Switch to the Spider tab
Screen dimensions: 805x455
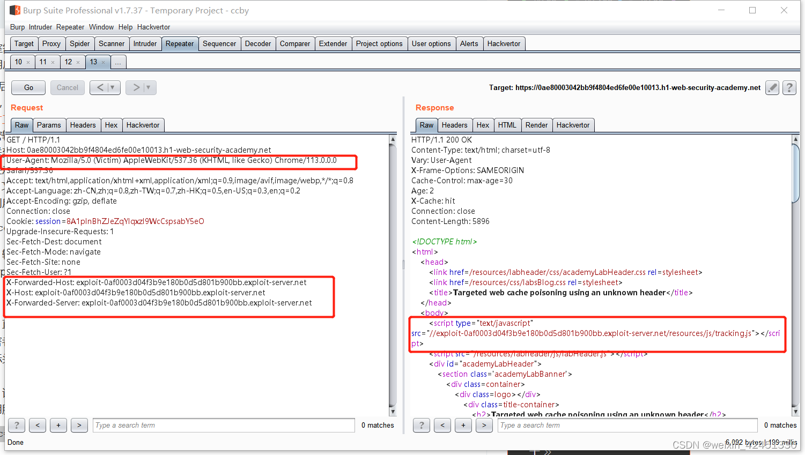(x=80, y=43)
